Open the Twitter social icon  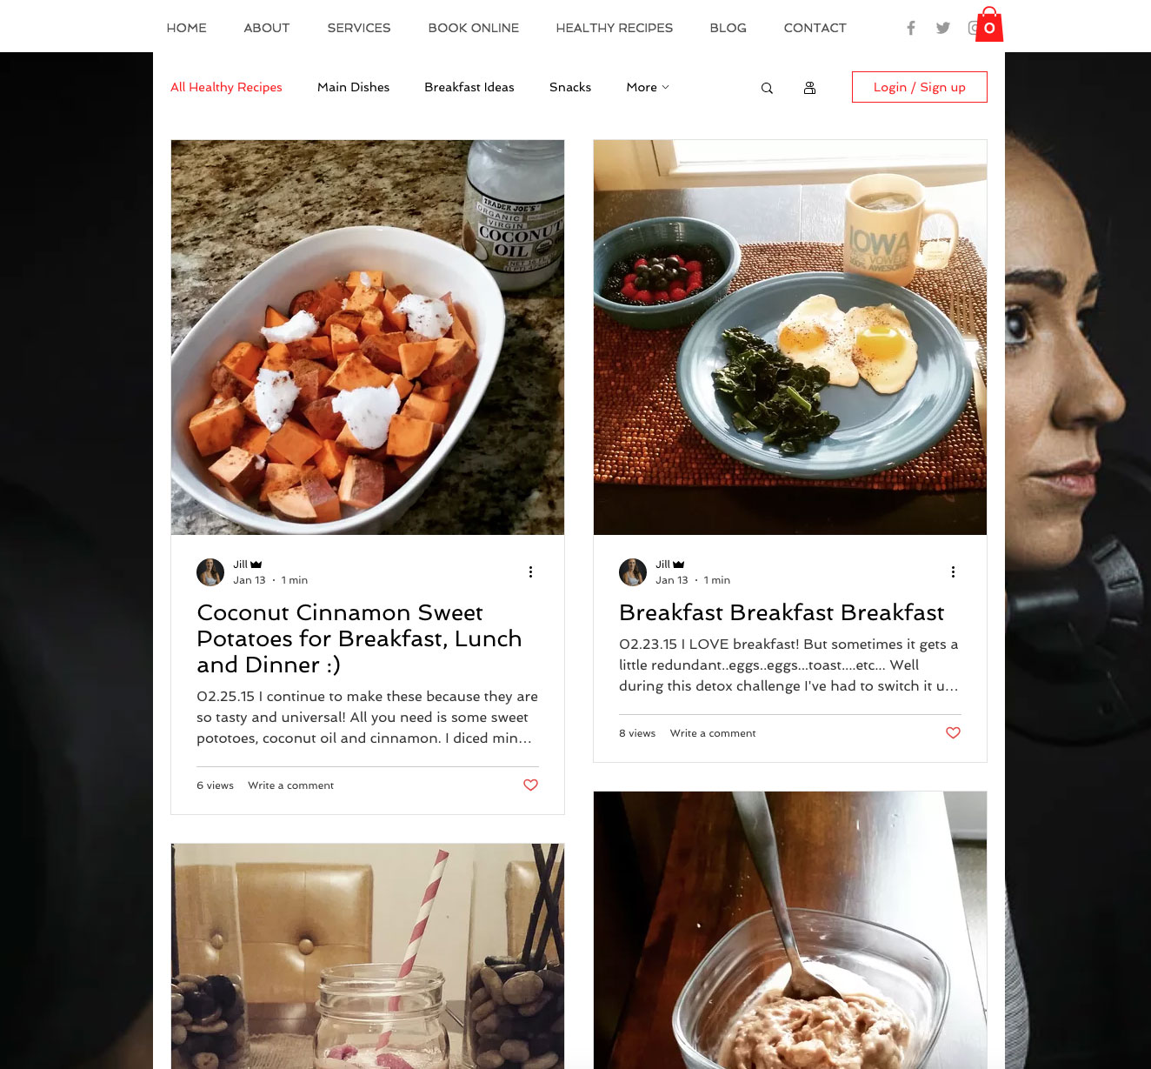[943, 28]
